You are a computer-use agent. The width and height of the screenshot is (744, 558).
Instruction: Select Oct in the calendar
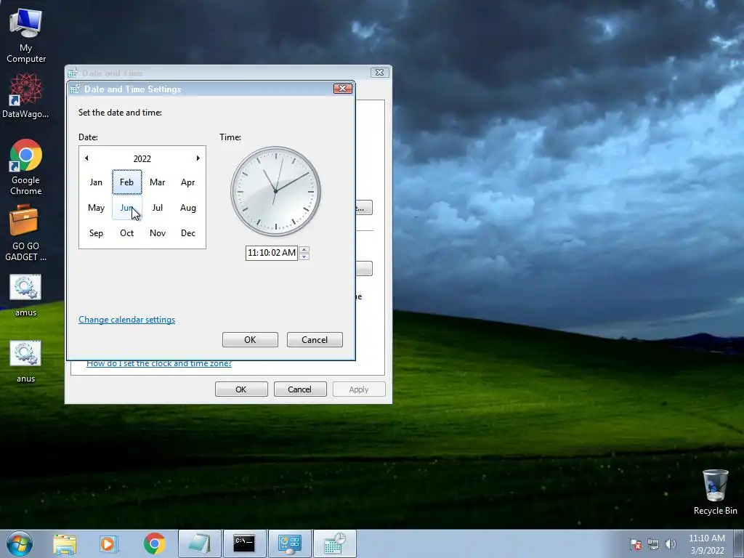tap(126, 233)
